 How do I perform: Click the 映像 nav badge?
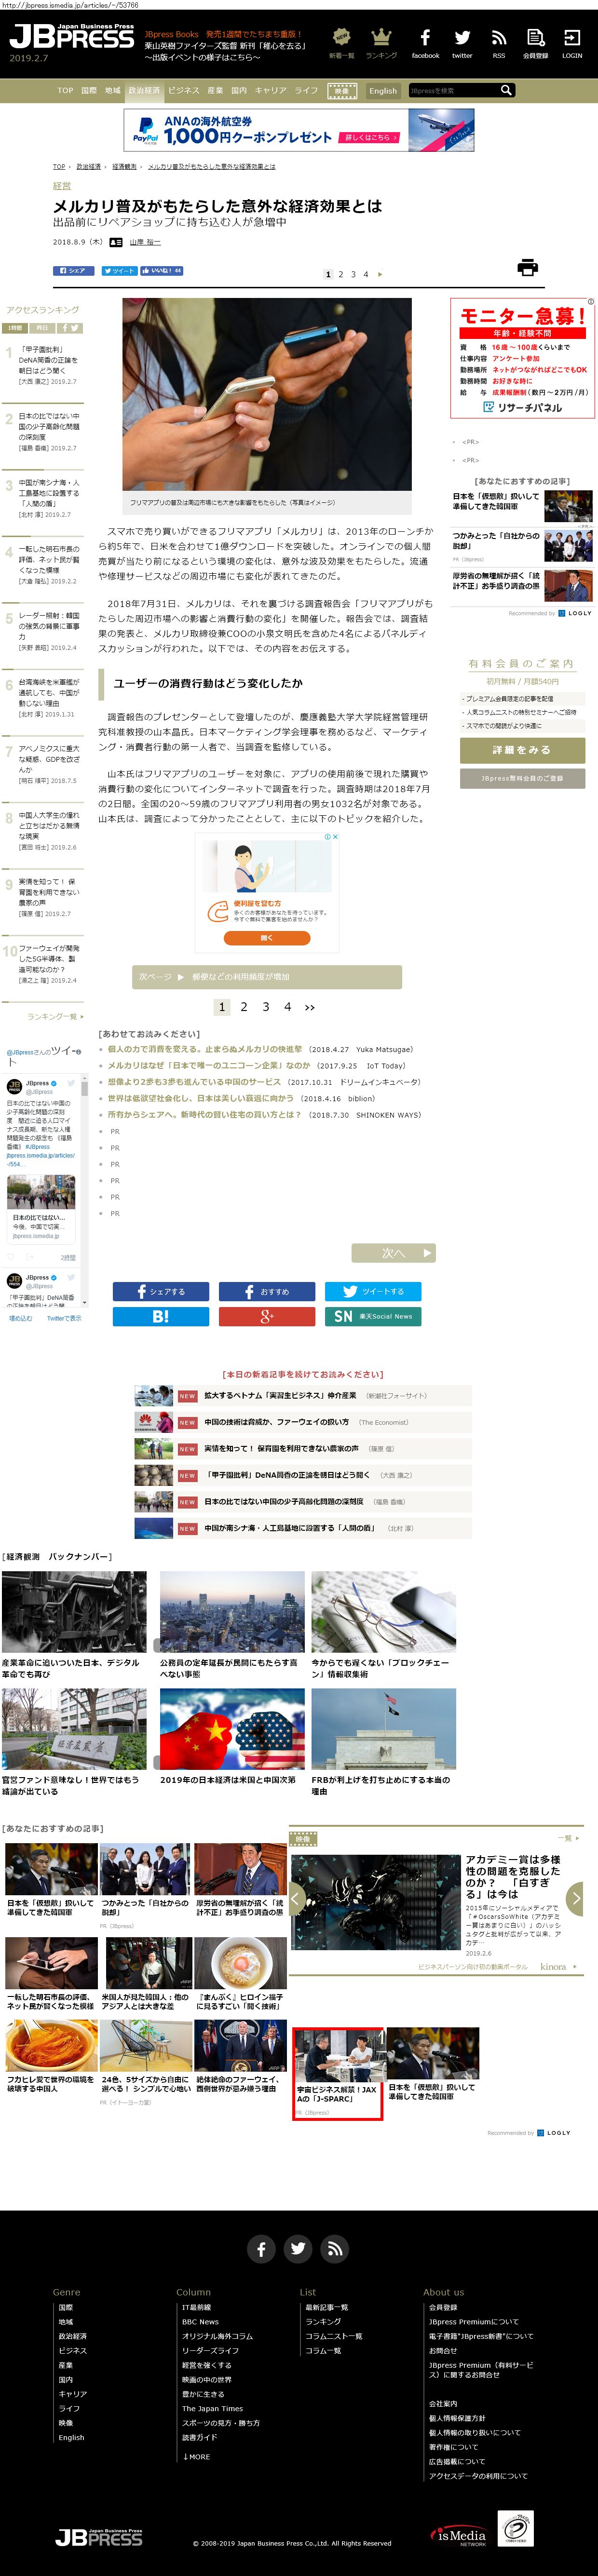point(343,90)
